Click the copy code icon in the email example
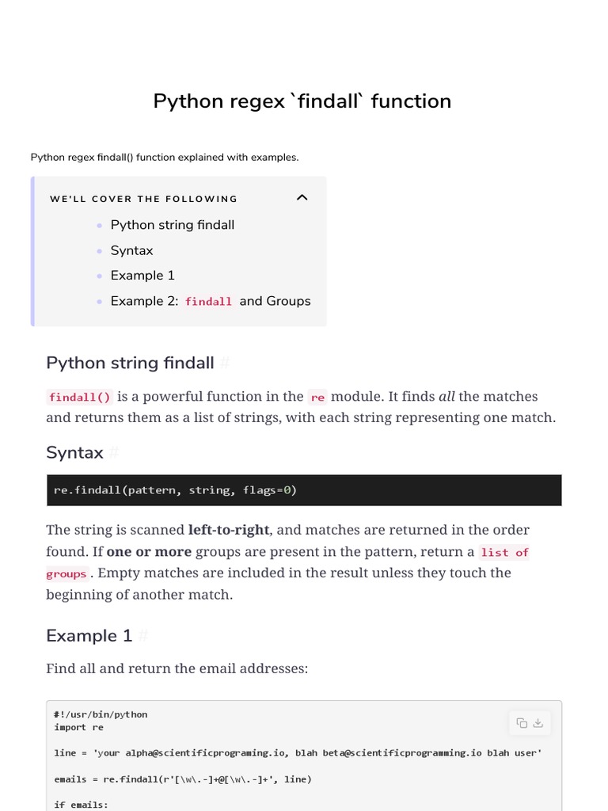 [x=522, y=722]
